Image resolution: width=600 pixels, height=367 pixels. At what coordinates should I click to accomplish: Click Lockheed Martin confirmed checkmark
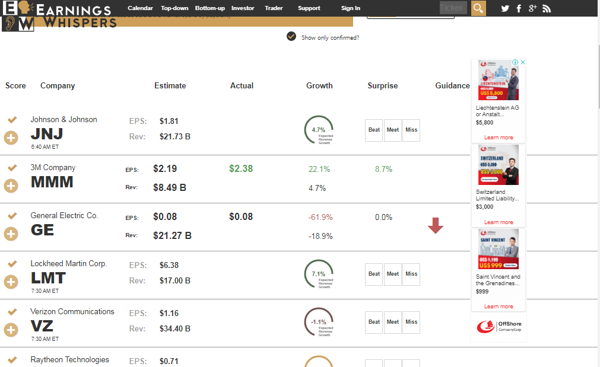click(x=12, y=264)
